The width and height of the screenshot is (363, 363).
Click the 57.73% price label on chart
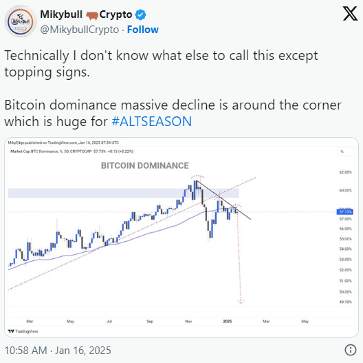(x=344, y=211)
